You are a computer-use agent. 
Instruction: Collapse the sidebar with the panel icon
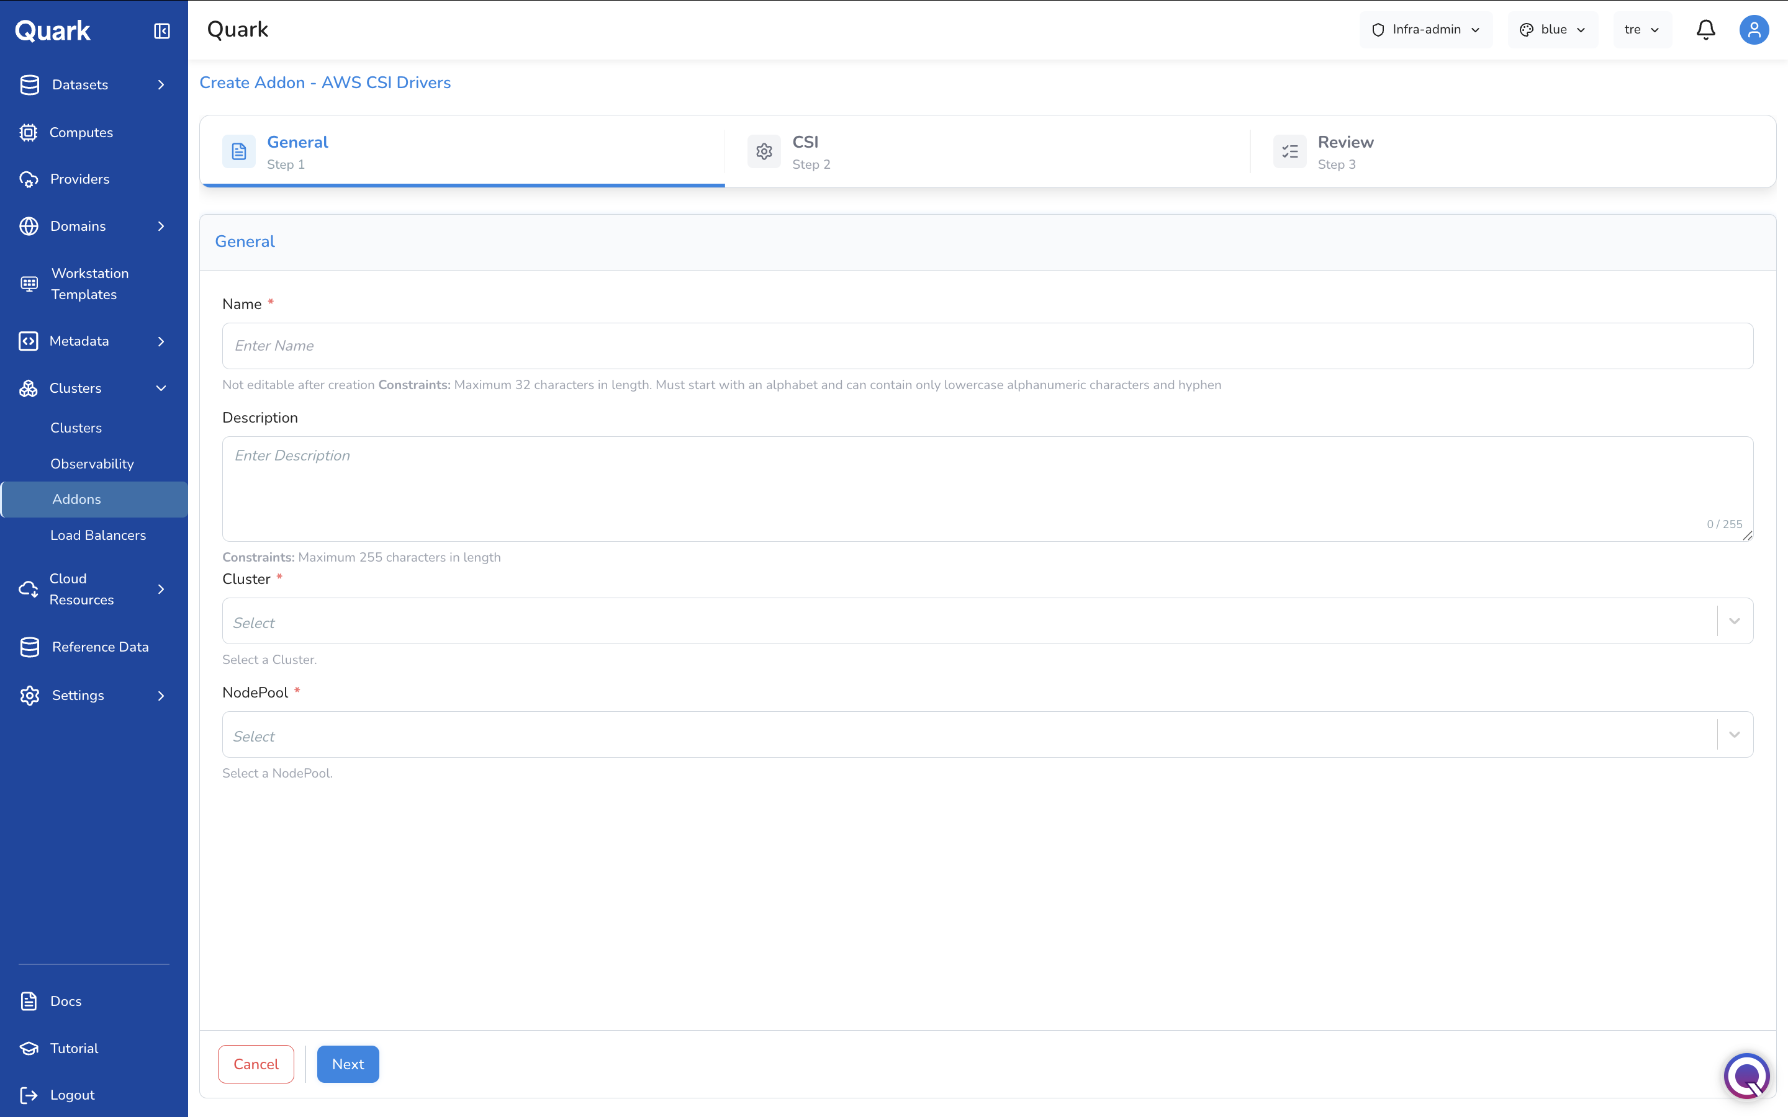coord(162,31)
